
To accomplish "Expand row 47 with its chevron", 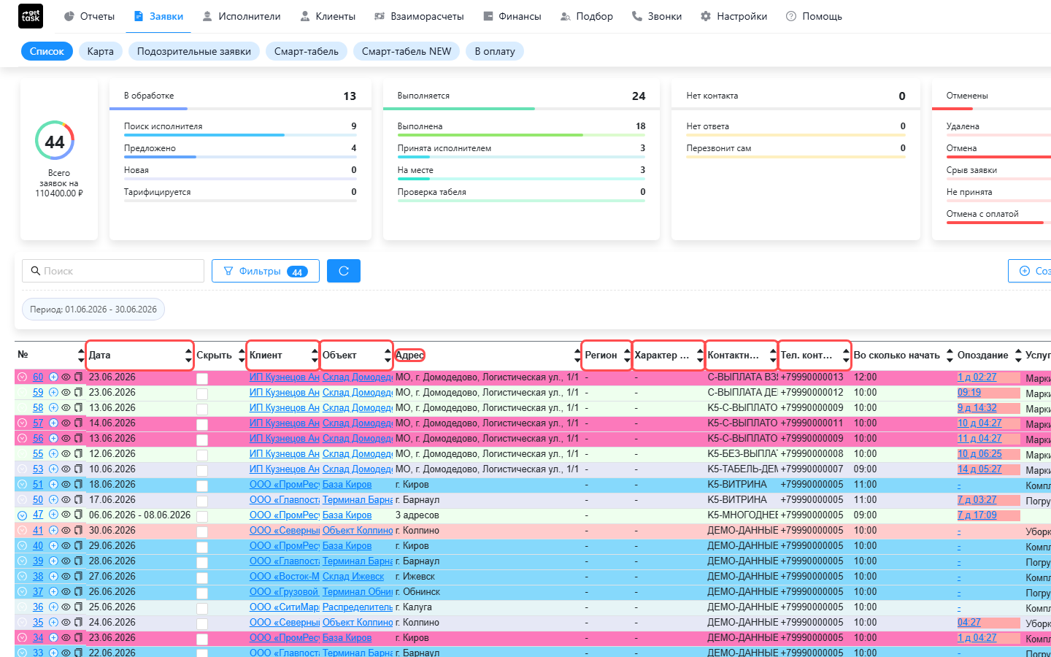I will coord(22,515).
